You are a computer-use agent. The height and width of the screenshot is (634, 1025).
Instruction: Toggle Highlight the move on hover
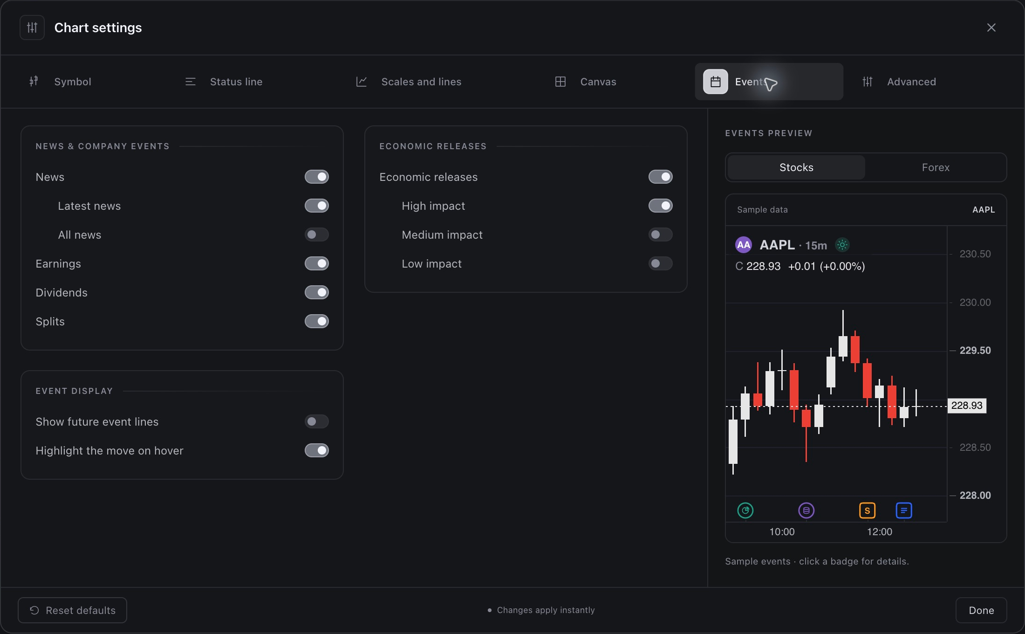[x=317, y=450]
